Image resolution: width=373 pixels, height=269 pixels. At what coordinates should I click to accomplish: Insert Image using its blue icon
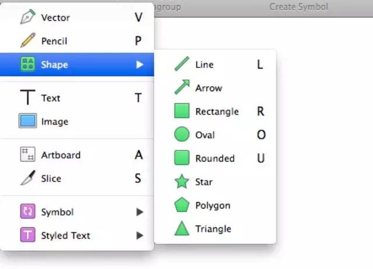27,121
